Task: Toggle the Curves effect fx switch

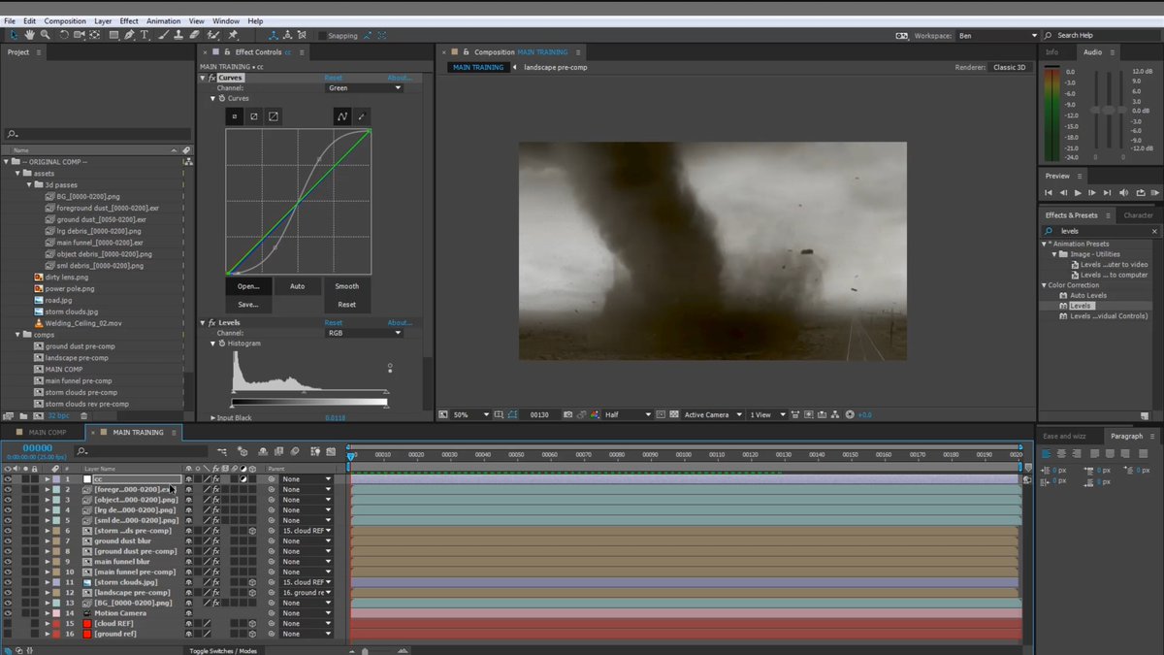Action: point(212,78)
